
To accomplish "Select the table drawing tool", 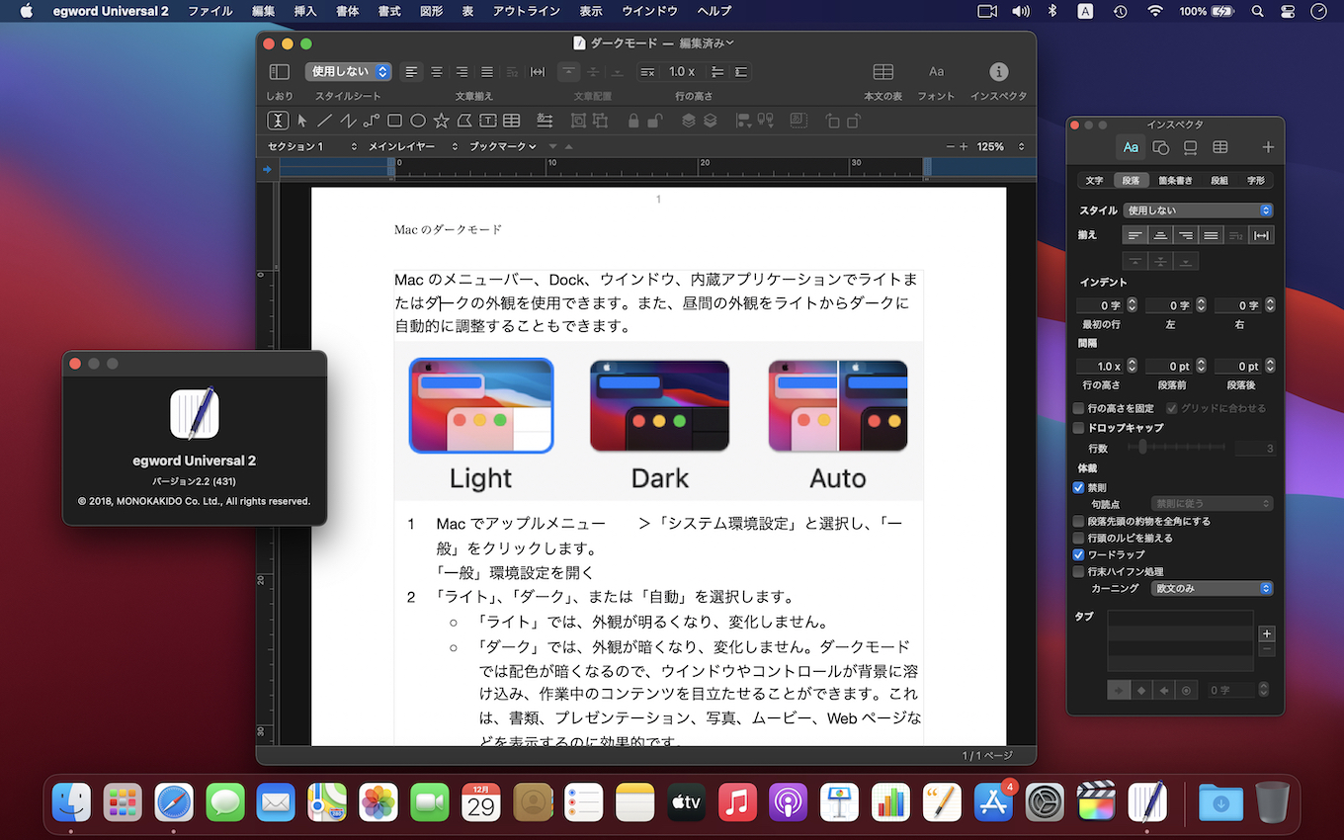I will pos(512,121).
